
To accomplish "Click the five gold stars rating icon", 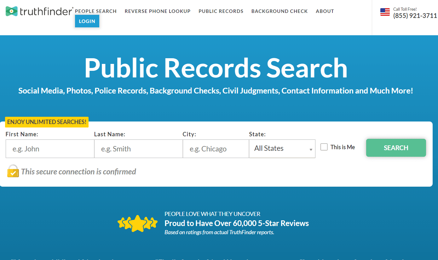I will [137, 223].
